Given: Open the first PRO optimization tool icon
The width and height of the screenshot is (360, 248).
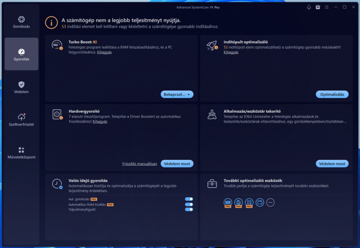Looking at the screenshot, I should coord(227,203).
